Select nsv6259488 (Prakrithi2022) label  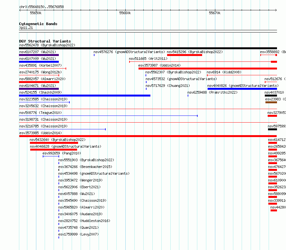212,92
